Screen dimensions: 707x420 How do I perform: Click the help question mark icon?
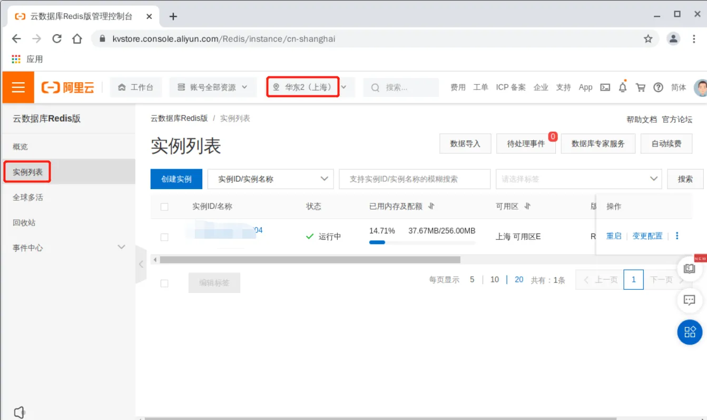pos(658,87)
